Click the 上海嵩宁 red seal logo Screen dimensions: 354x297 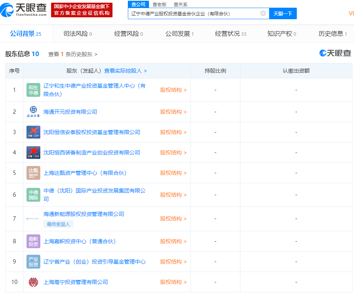pos(33,282)
